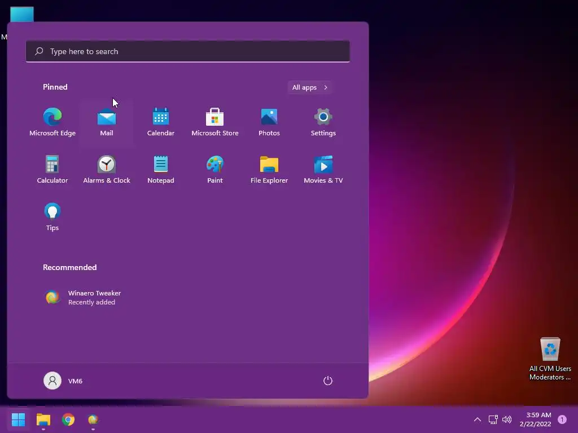
Task: Open volume control in system tray
Action: pyautogui.click(x=507, y=419)
